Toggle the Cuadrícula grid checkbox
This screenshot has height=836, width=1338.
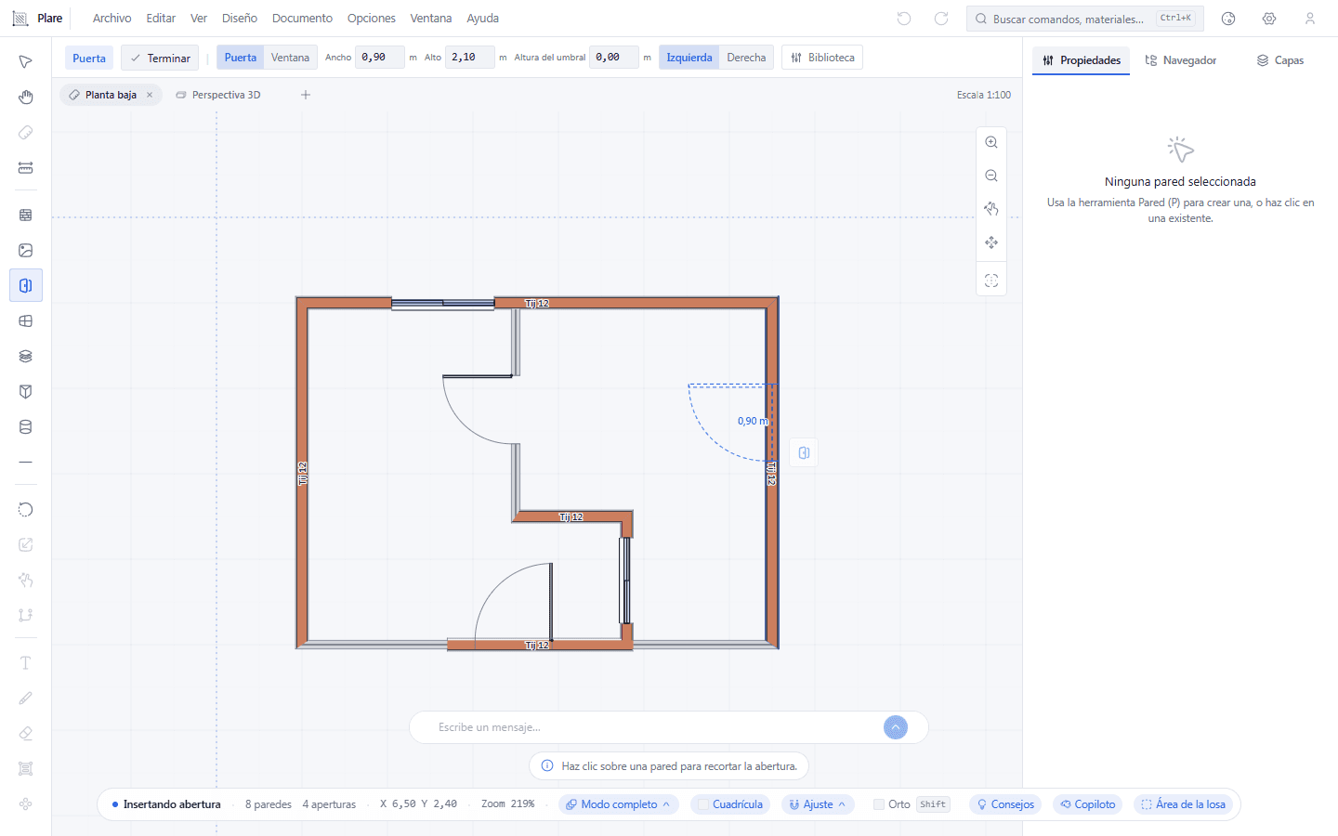tap(703, 804)
